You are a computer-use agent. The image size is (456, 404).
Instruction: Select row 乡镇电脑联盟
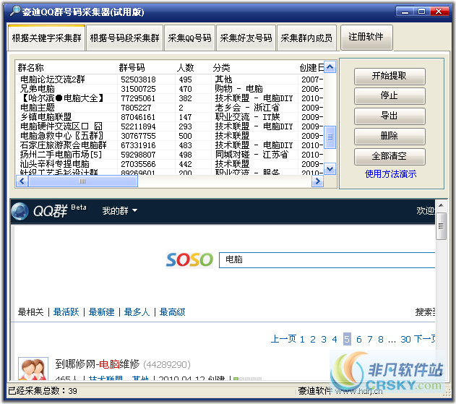[x=170, y=117]
